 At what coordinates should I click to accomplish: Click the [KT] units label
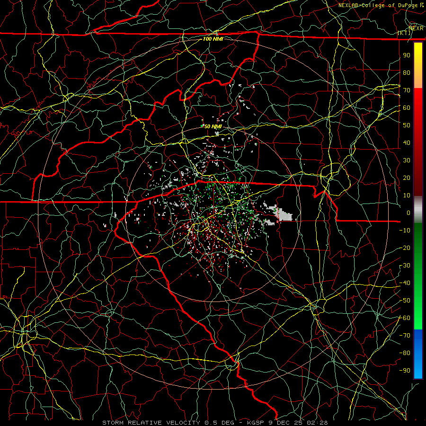[404, 33]
